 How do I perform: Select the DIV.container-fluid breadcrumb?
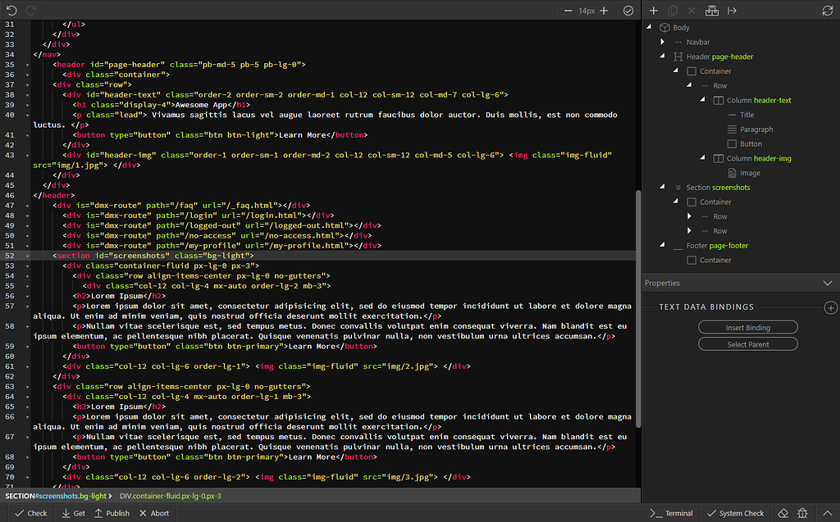coord(171,497)
